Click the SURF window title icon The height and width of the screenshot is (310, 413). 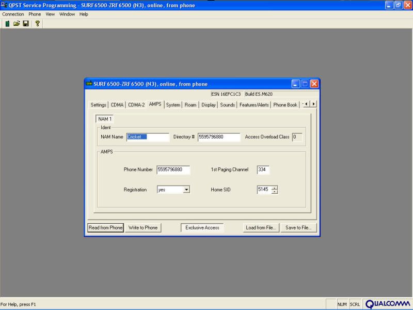(x=89, y=84)
